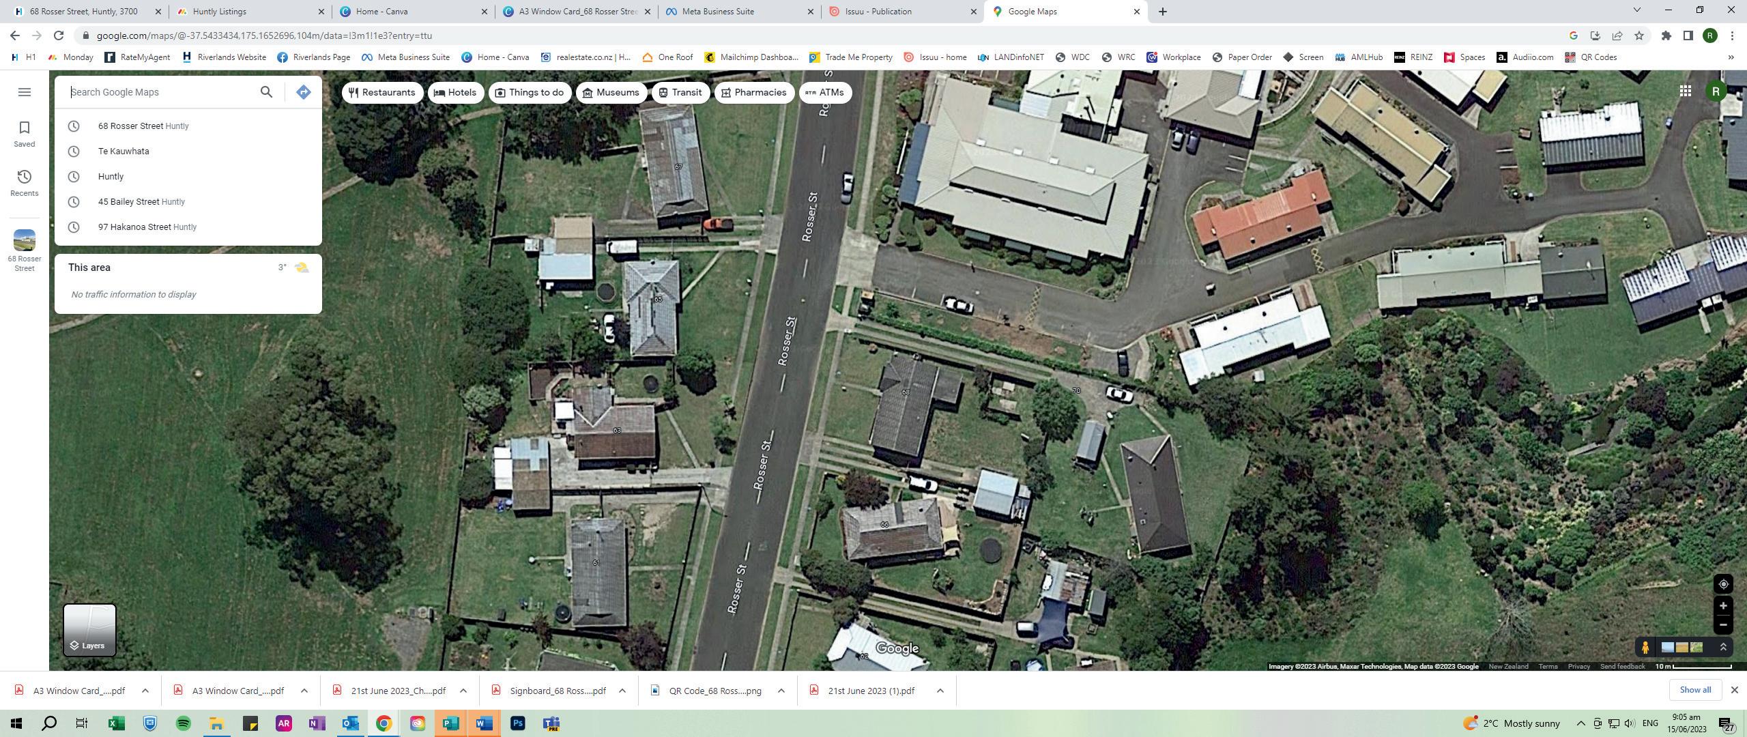Select 45 Bailey Street recent search
Image resolution: width=1747 pixels, height=737 pixels.
(x=141, y=202)
